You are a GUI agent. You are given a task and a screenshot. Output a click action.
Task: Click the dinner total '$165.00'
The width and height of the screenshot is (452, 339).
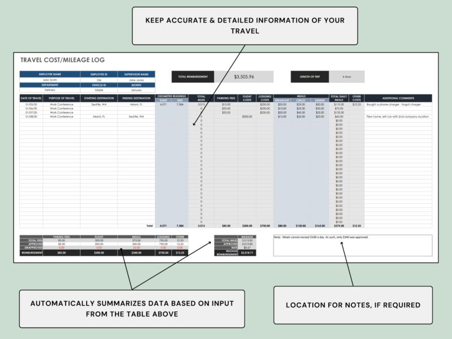click(320, 225)
